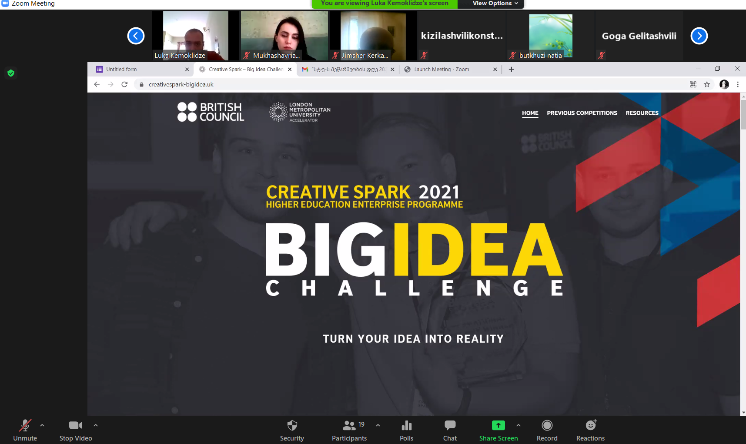Start Share Screen

pyautogui.click(x=498, y=430)
